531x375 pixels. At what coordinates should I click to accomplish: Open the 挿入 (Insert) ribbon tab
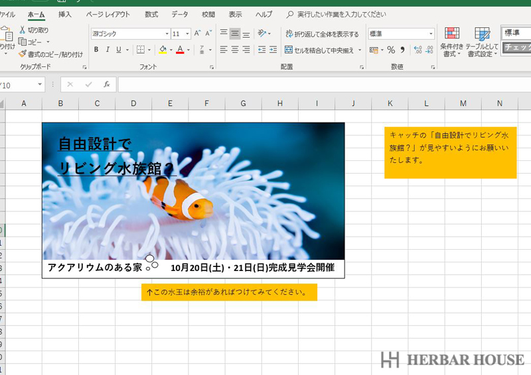[x=65, y=14]
